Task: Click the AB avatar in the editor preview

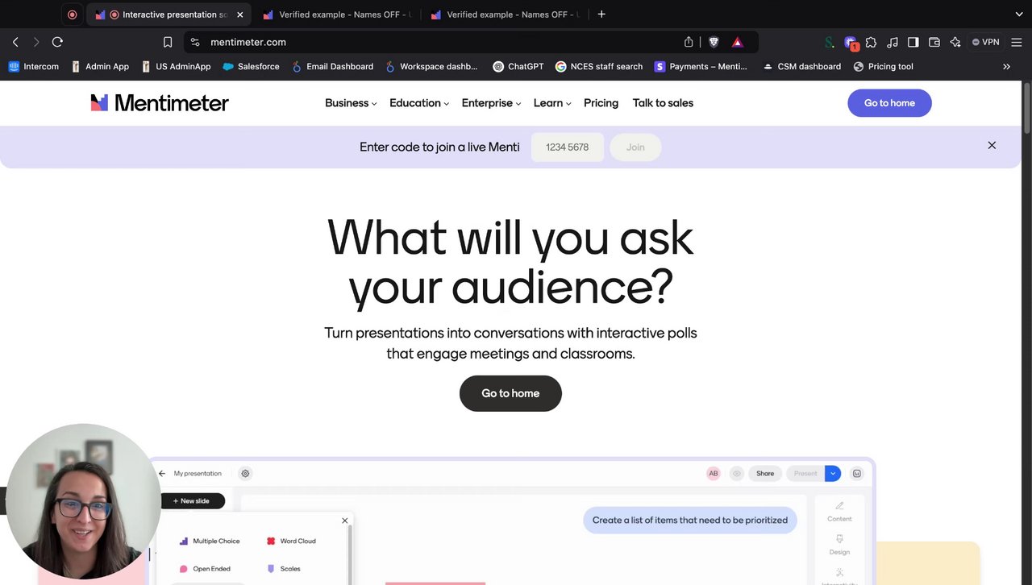Action: click(x=713, y=473)
